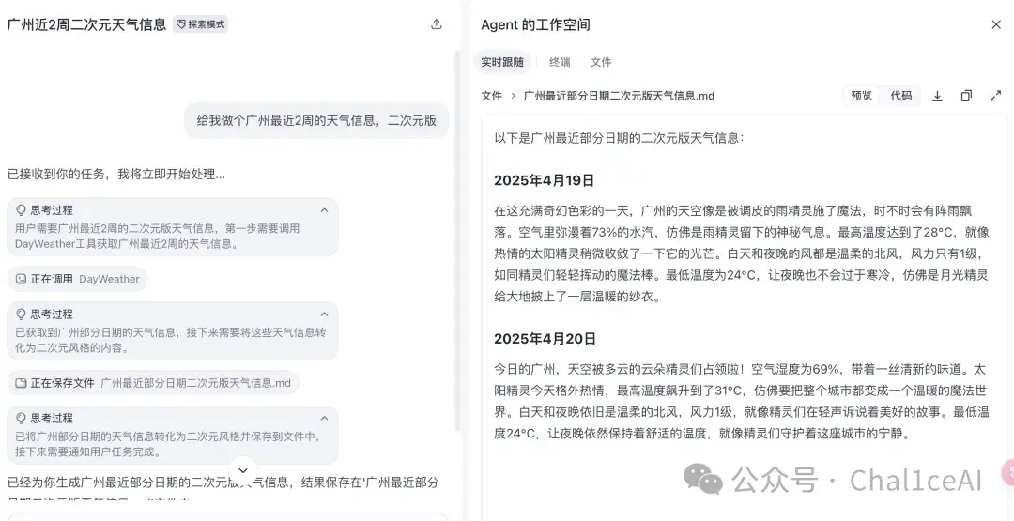Close the Agent workspace panel

[996, 24]
